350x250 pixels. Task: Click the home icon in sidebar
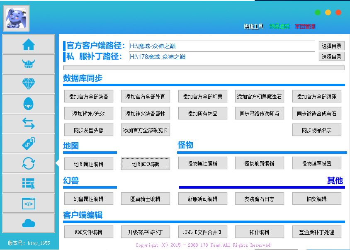(x=29, y=44)
